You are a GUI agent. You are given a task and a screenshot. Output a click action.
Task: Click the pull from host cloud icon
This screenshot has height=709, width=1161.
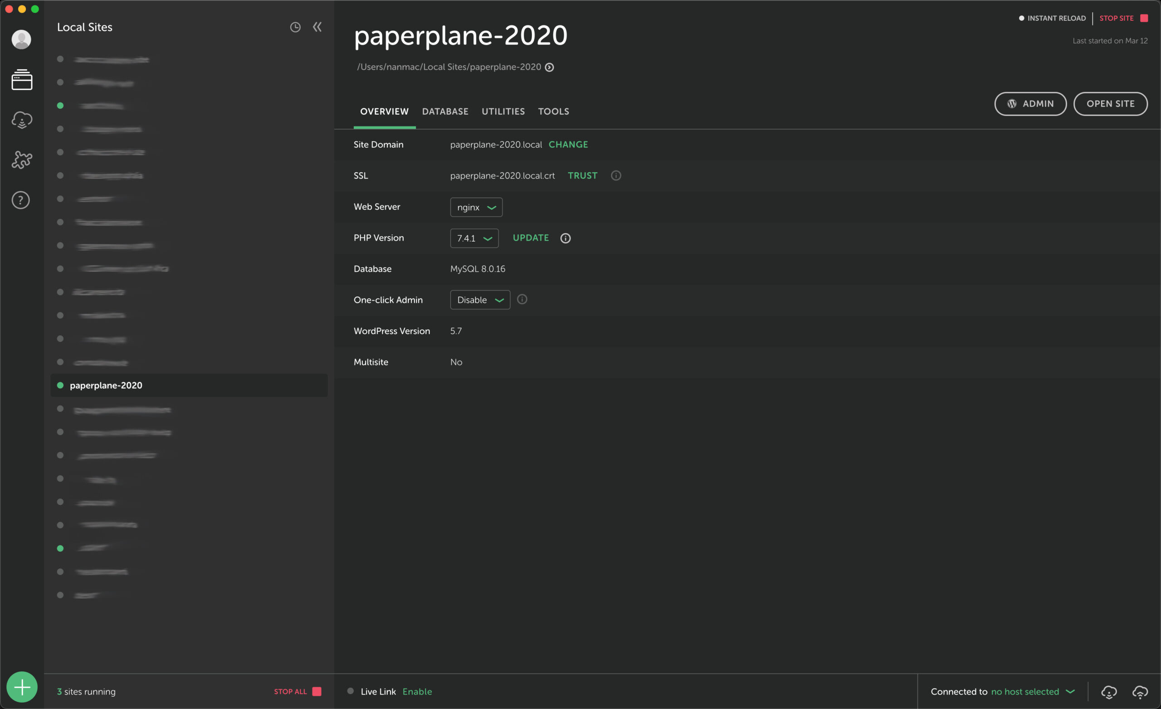coord(1109,692)
